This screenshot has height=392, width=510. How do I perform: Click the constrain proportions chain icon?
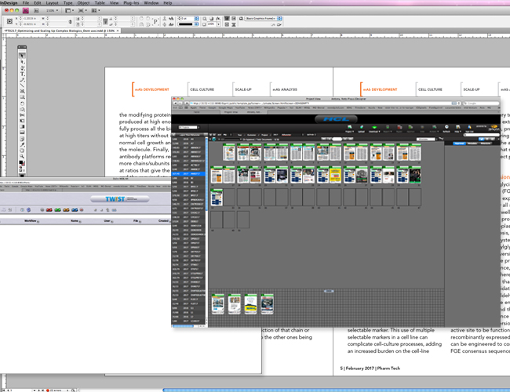pos(71,22)
